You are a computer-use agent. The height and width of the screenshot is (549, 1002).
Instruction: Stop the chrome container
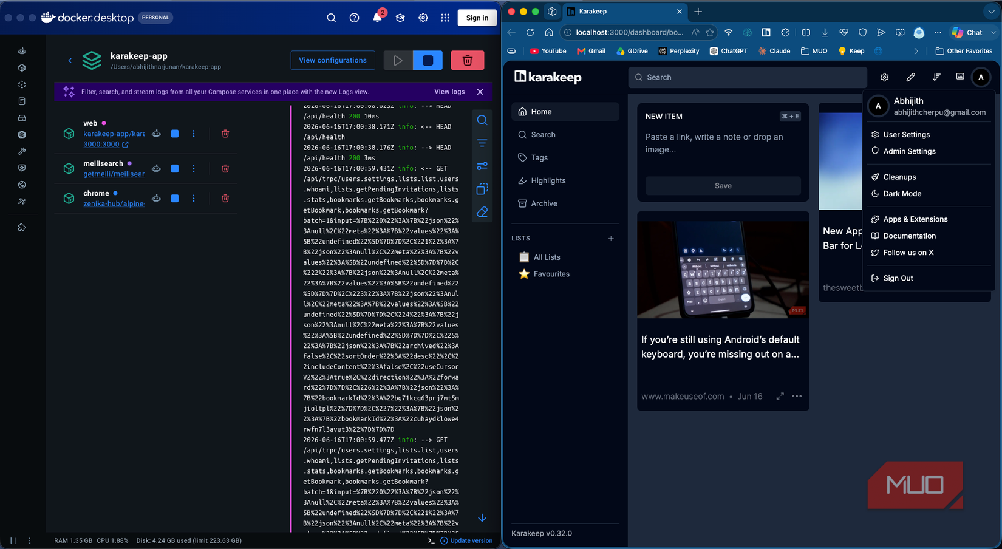(175, 199)
